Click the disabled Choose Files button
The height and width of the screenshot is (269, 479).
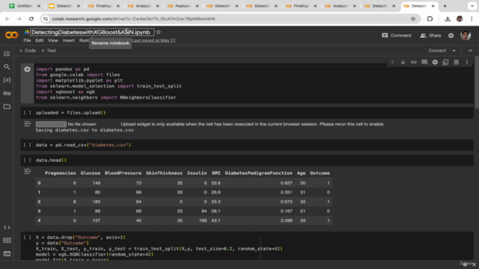tap(51, 124)
